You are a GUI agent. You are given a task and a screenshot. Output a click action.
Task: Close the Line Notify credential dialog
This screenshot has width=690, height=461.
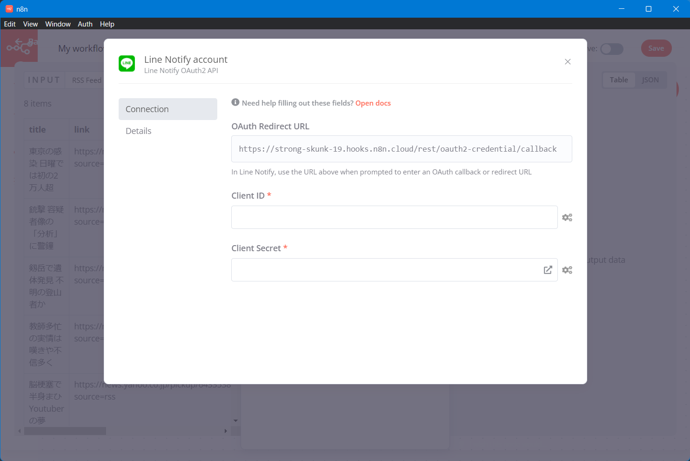click(x=567, y=62)
